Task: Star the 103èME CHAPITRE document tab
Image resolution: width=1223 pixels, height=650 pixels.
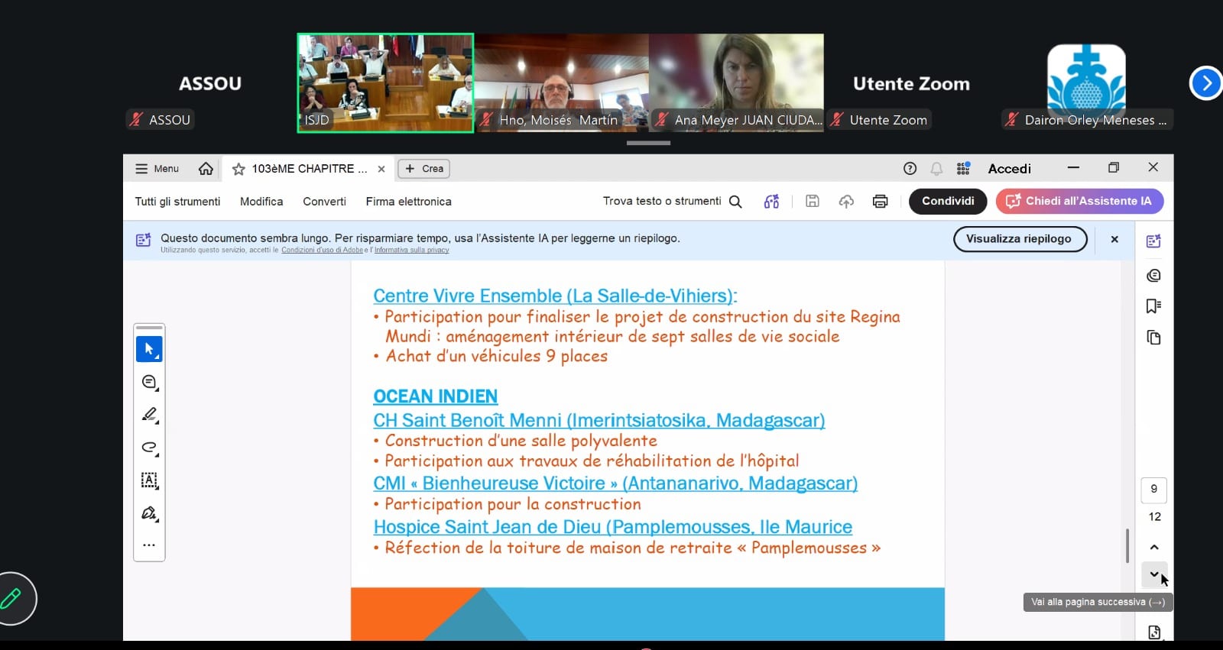Action: tap(238, 169)
